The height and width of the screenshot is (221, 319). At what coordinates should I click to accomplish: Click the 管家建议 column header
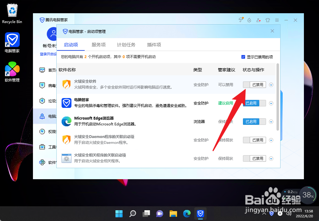click(x=226, y=70)
